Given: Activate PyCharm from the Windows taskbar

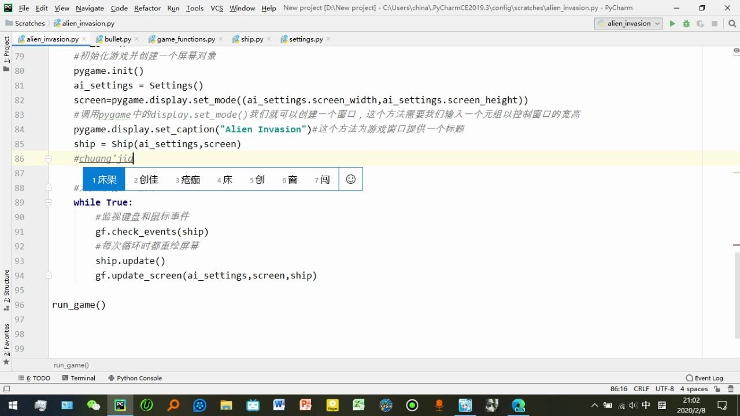Looking at the screenshot, I should (120, 404).
